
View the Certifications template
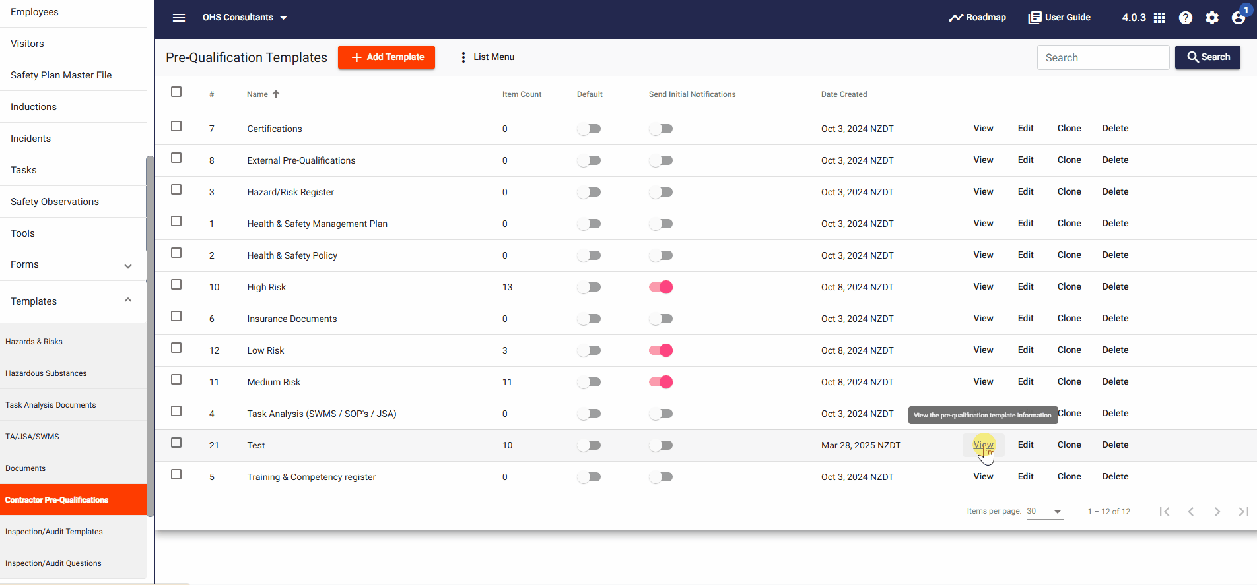point(983,129)
